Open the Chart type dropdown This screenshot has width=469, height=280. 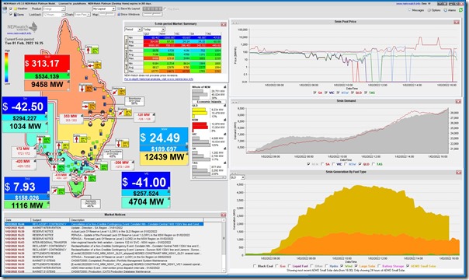[x=82, y=14]
